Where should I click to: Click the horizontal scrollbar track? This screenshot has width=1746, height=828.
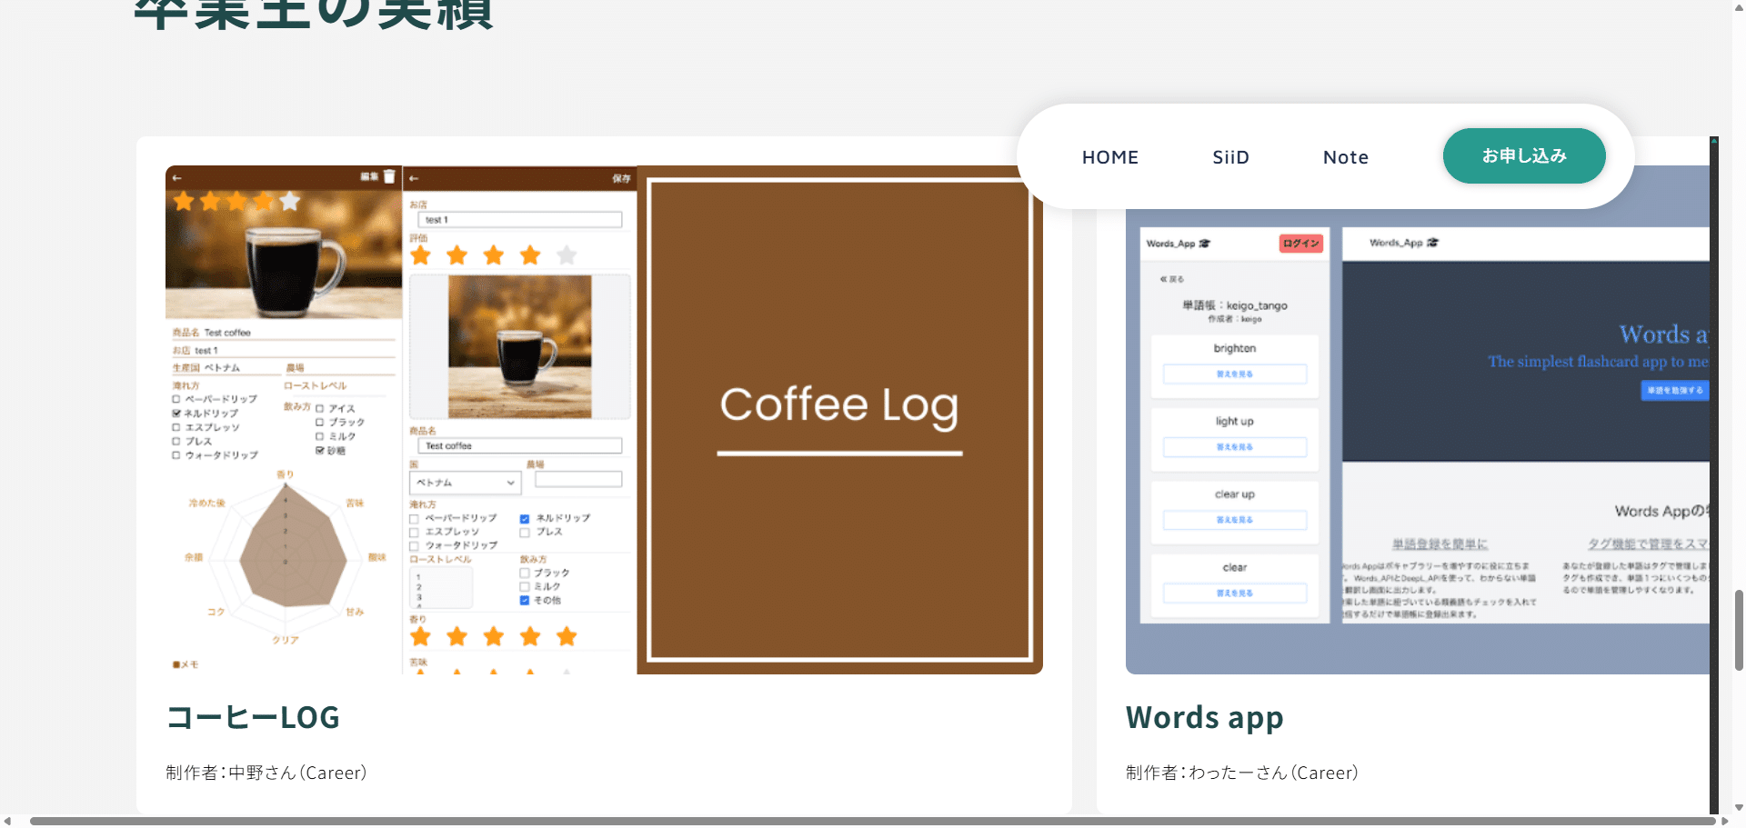pyautogui.click(x=873, y=821)
